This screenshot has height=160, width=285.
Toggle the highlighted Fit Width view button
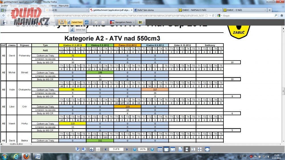[166, 149]
